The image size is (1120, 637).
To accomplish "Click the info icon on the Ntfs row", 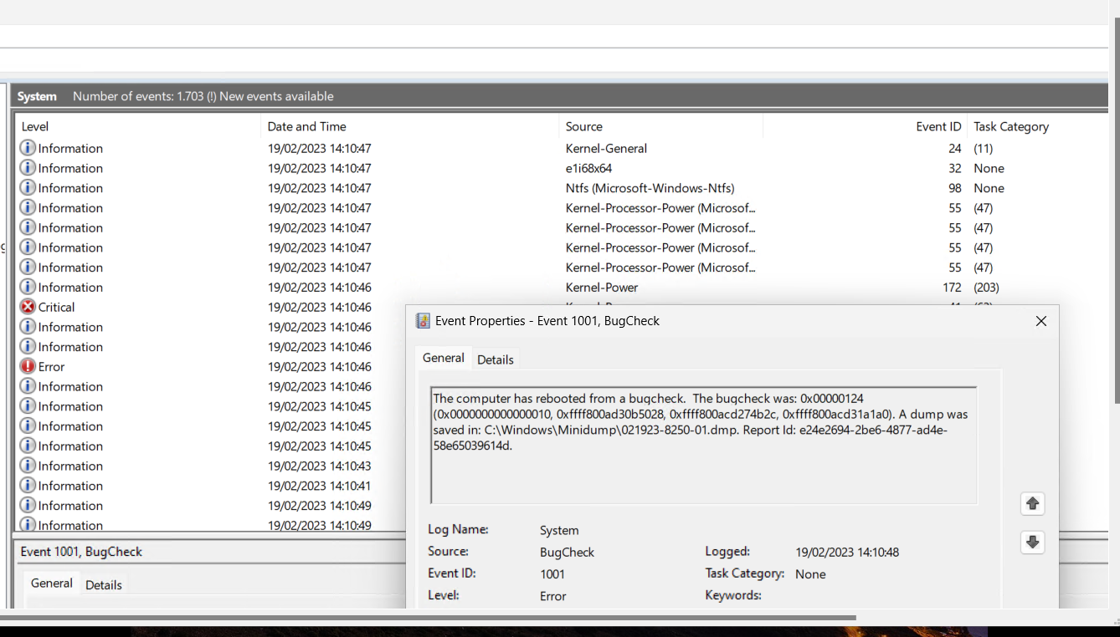I will [x=28, y=188].
